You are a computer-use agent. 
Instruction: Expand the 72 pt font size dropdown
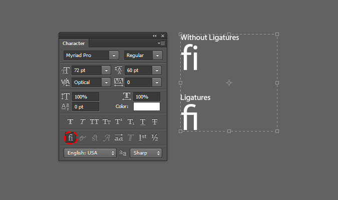click(x=106, y=70)
